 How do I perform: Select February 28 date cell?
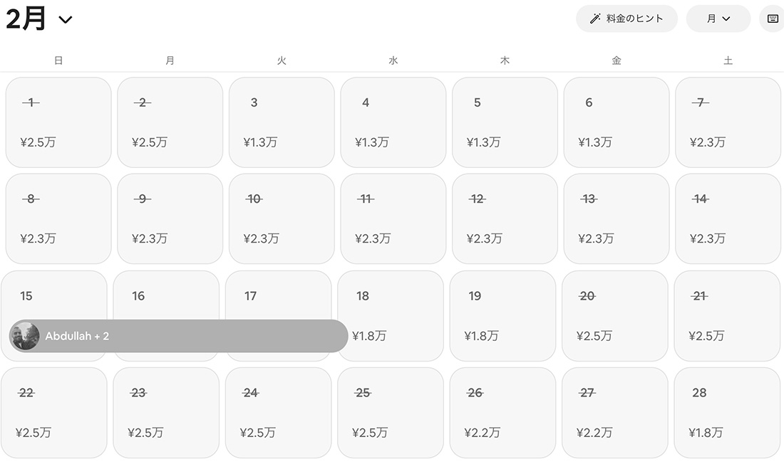tap(727, 412)
